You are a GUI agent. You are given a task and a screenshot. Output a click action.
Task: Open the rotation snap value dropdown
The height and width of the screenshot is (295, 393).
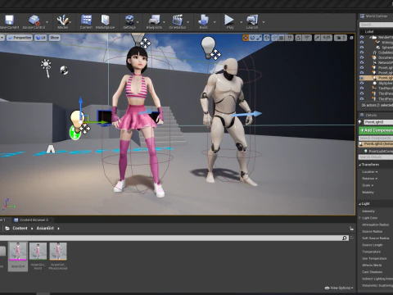coord(307,38)
